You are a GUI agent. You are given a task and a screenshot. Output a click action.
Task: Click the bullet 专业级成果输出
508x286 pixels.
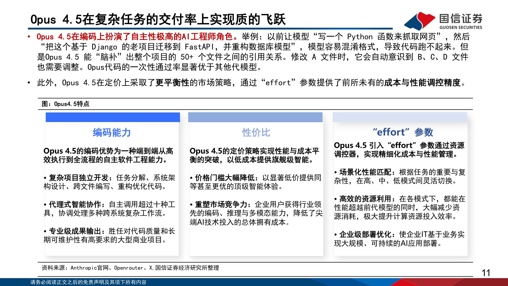(109, 235)
